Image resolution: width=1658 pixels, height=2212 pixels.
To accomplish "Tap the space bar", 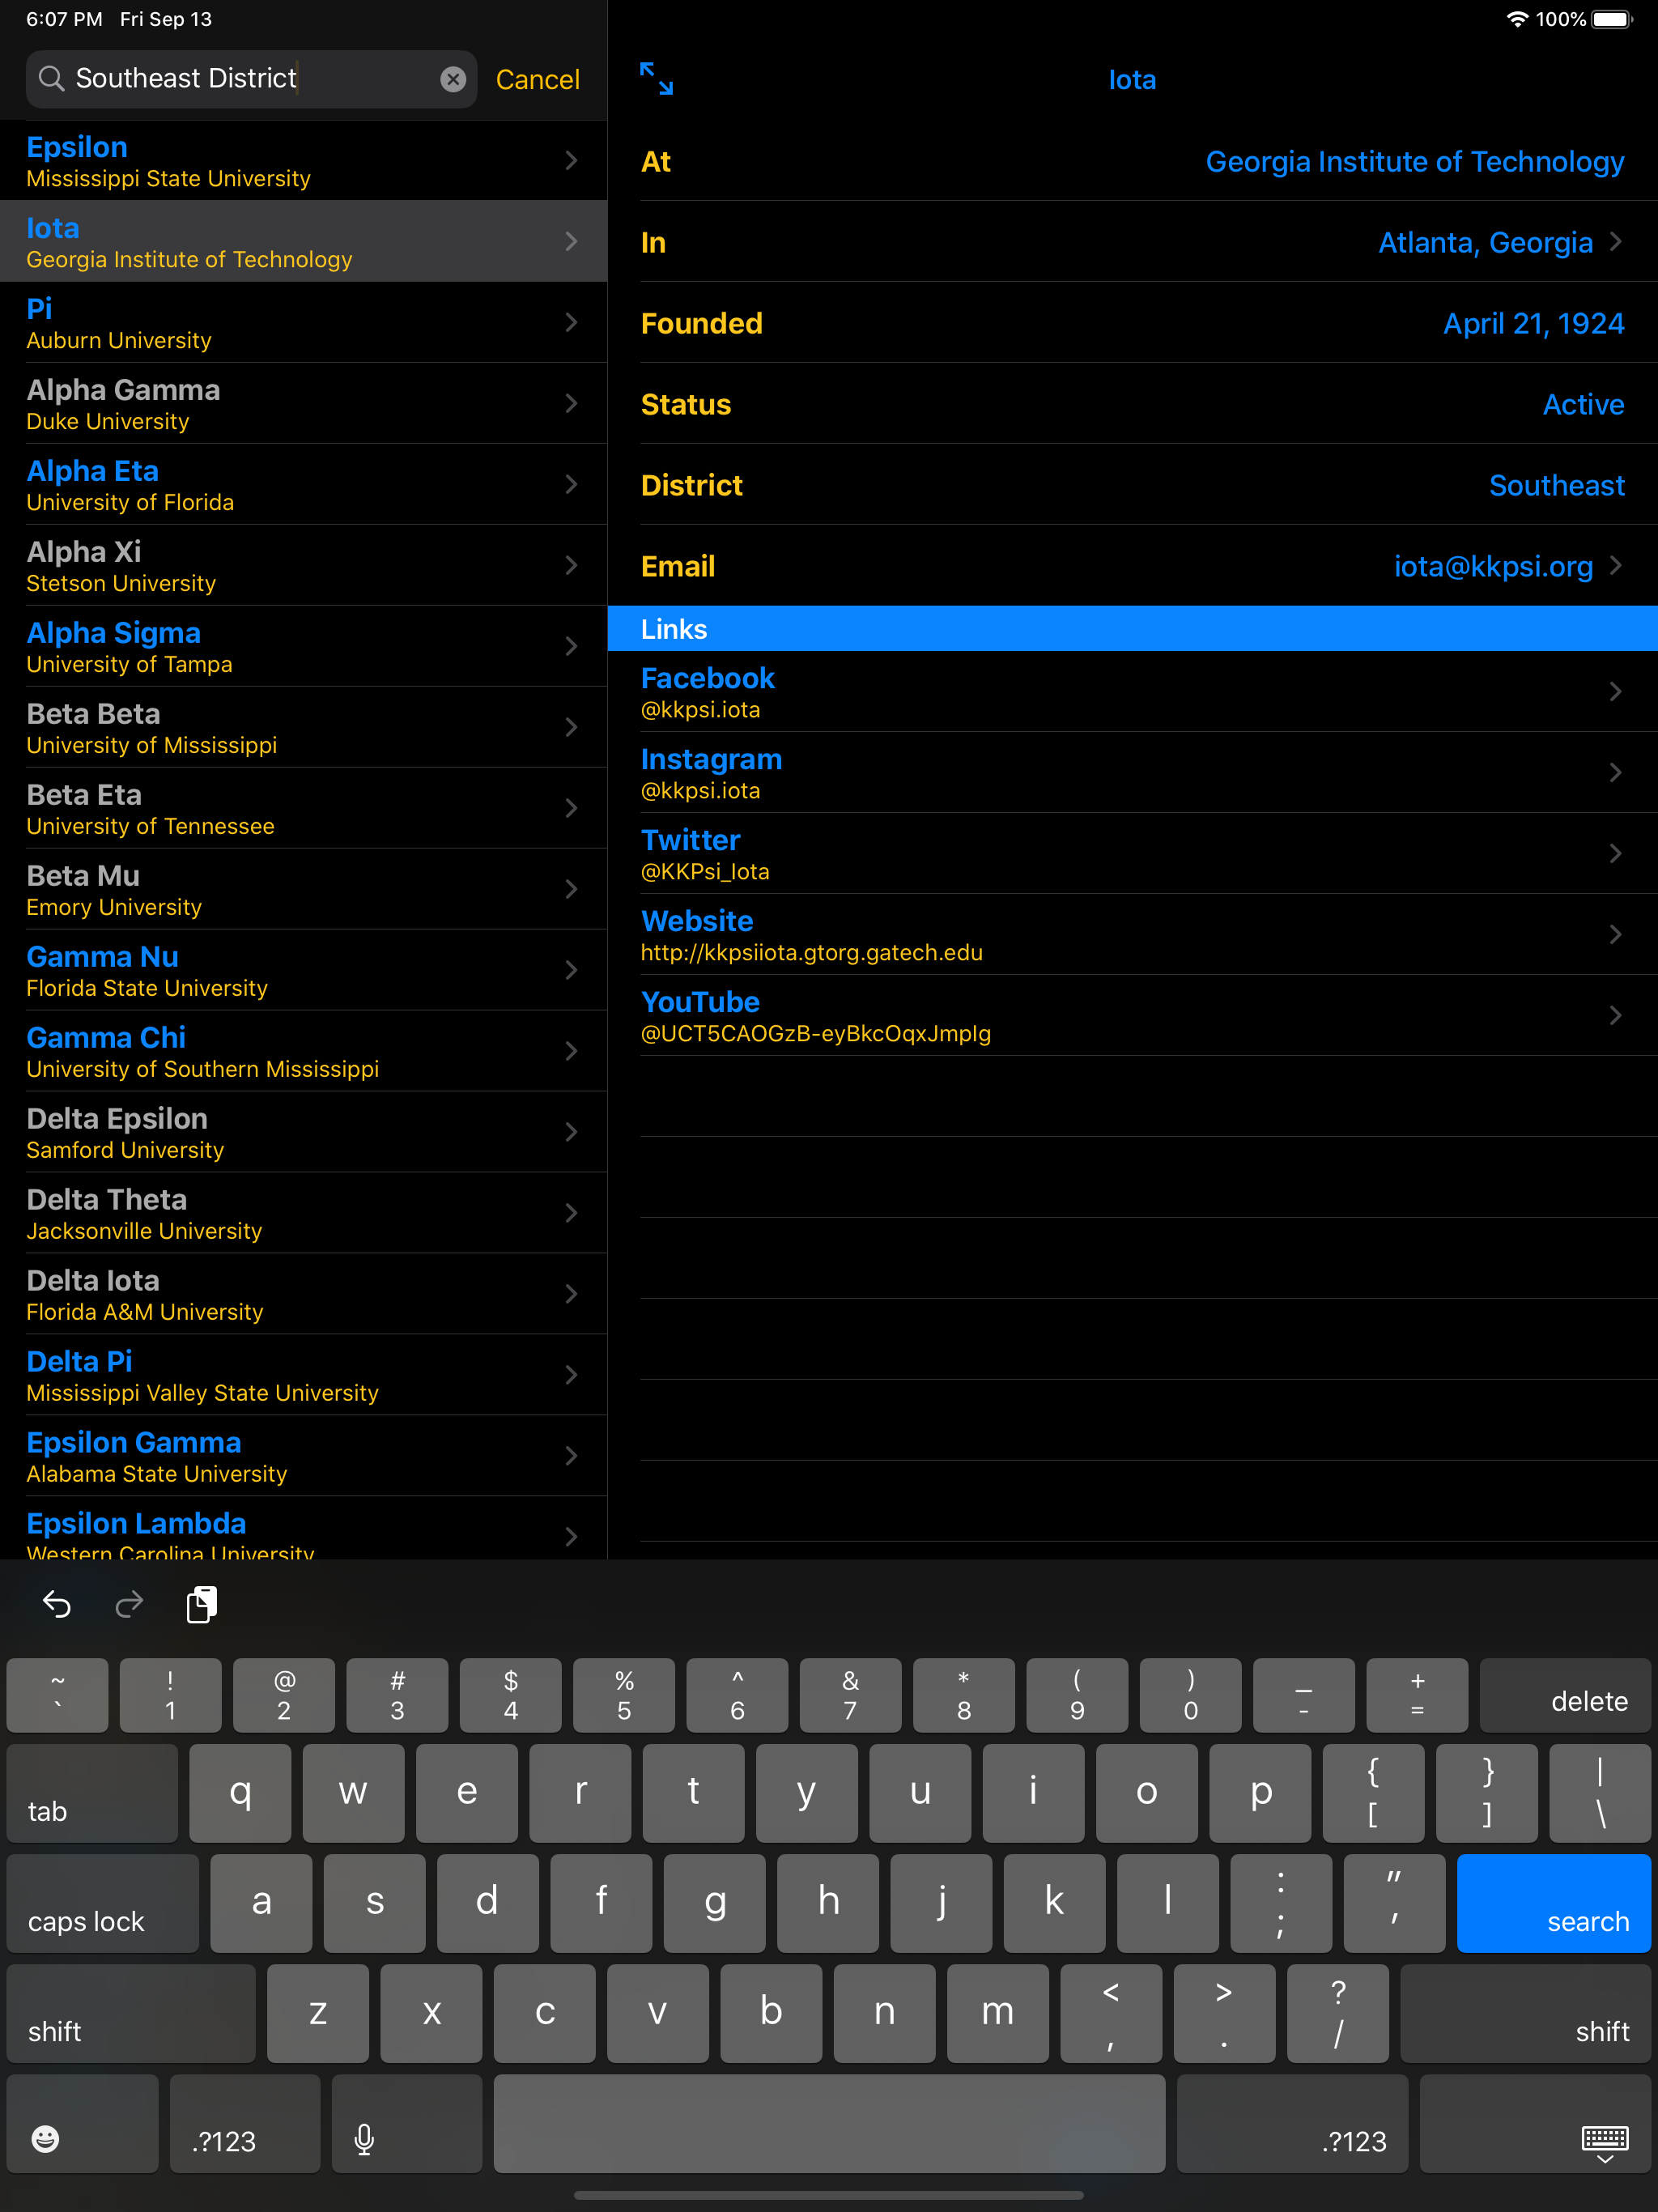I will [x=829, y=2123].
